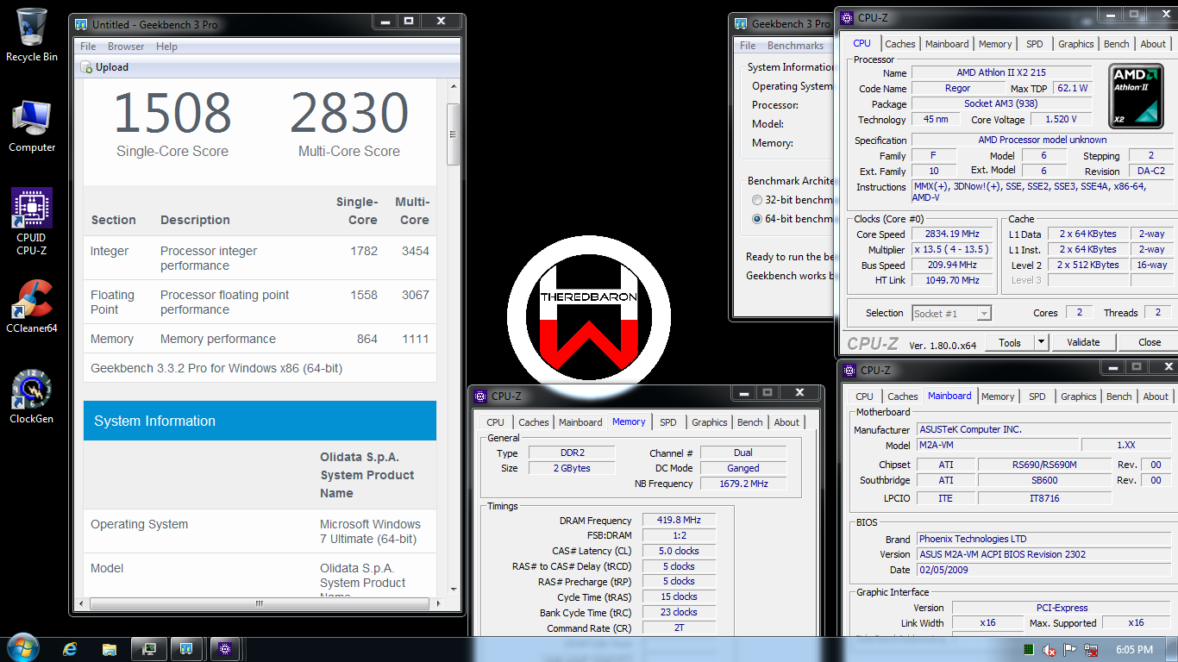Switch to Memory tab in CPU-Z CPU window
This screenshot has width=1178, height=662.
coord(995,44)
